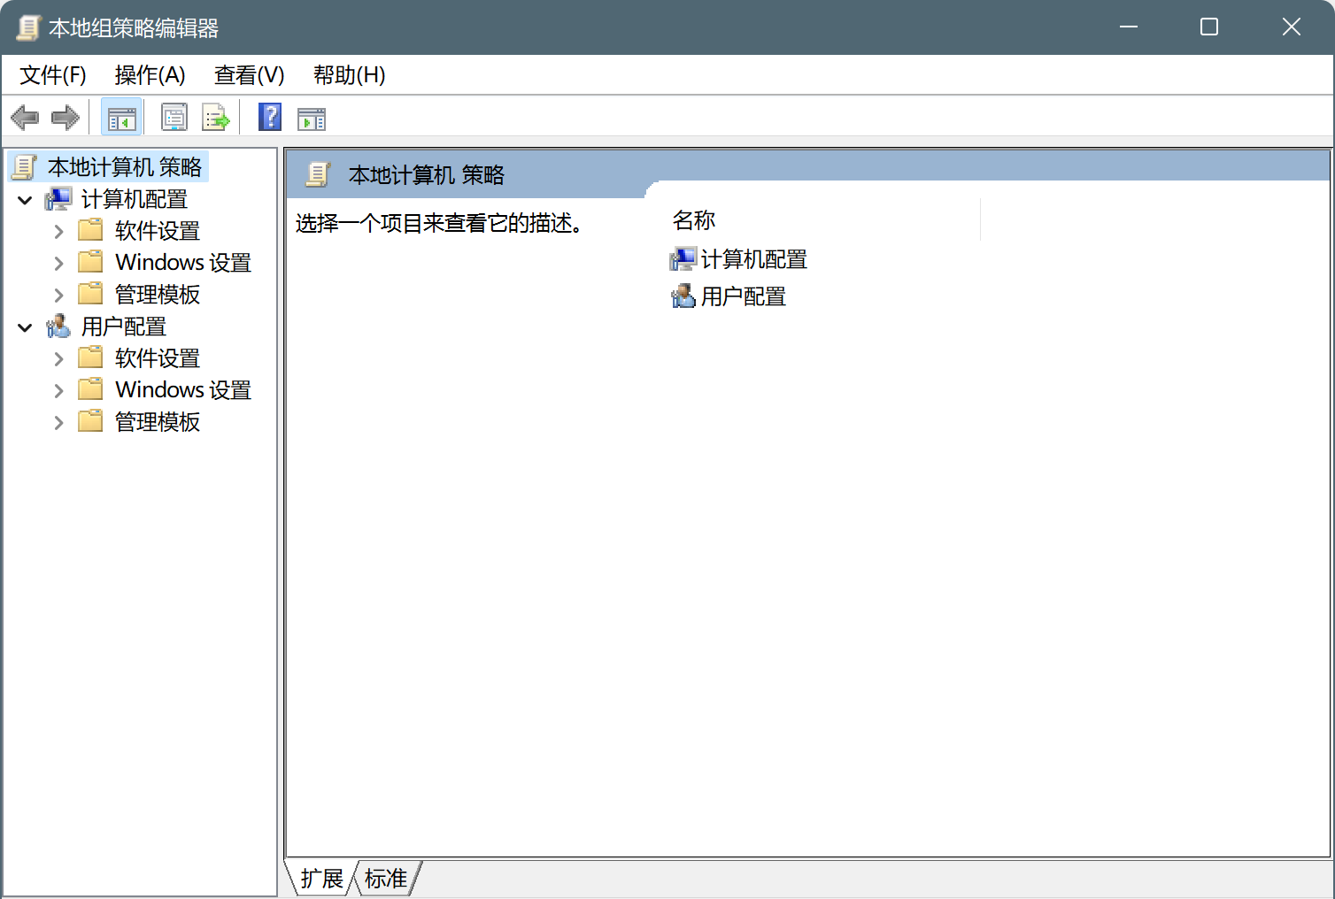Switch to the 标准 tab

386,879
